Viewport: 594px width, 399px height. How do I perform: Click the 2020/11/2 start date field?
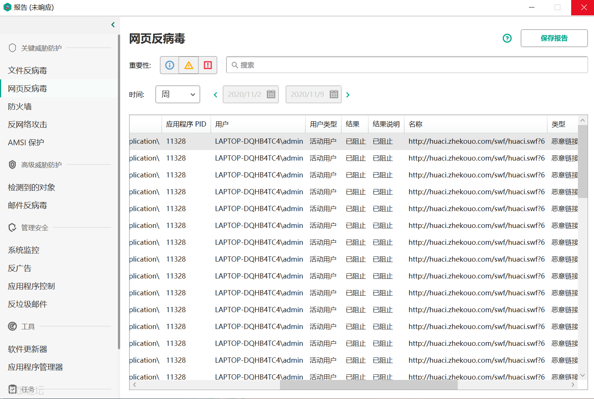(251, 94)
